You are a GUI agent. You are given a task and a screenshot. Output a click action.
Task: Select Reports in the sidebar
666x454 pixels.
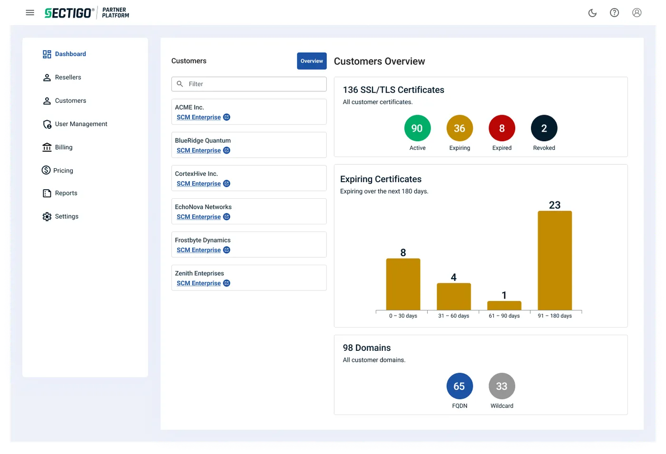pos(66,193)
